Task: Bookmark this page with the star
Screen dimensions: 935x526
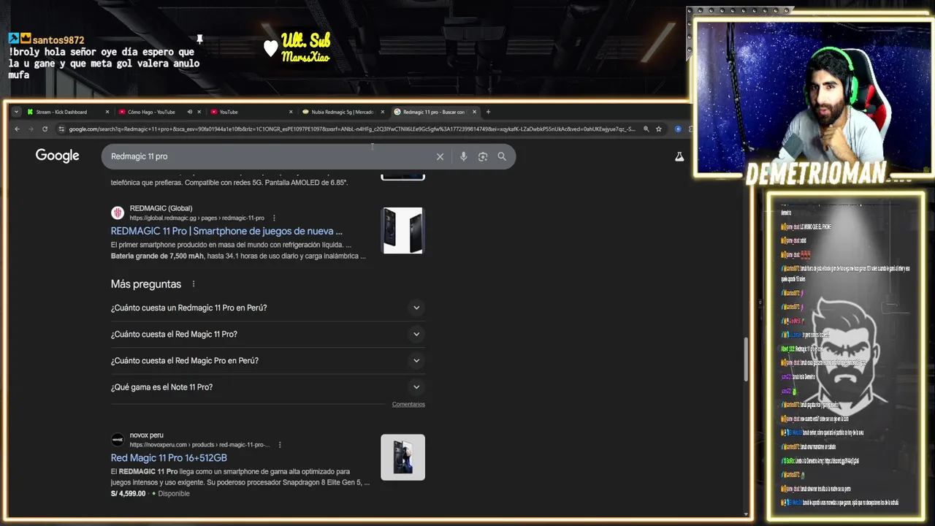Action: (658, 129)
